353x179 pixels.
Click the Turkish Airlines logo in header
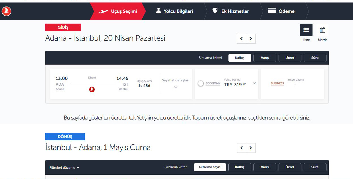(x=6, y=11)
